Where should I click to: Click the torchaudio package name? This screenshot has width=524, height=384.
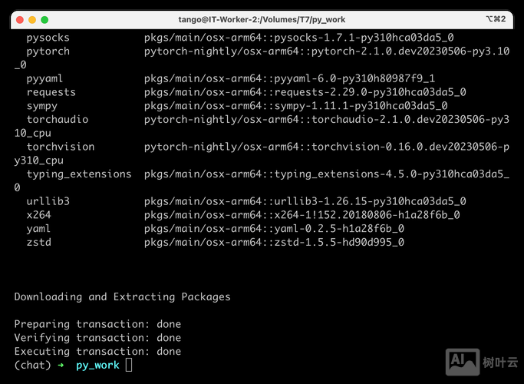pos(58,120)
